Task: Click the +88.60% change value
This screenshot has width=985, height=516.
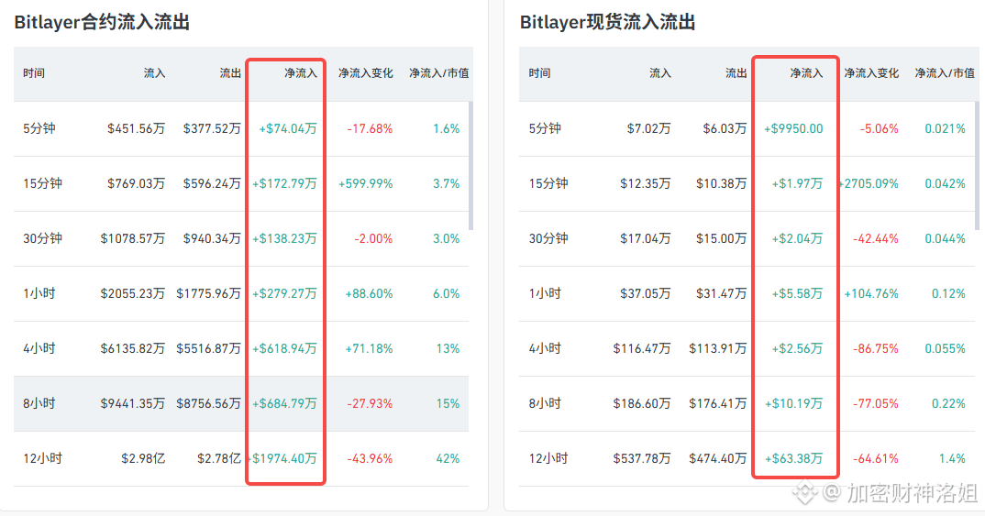Action: (369, 294)
